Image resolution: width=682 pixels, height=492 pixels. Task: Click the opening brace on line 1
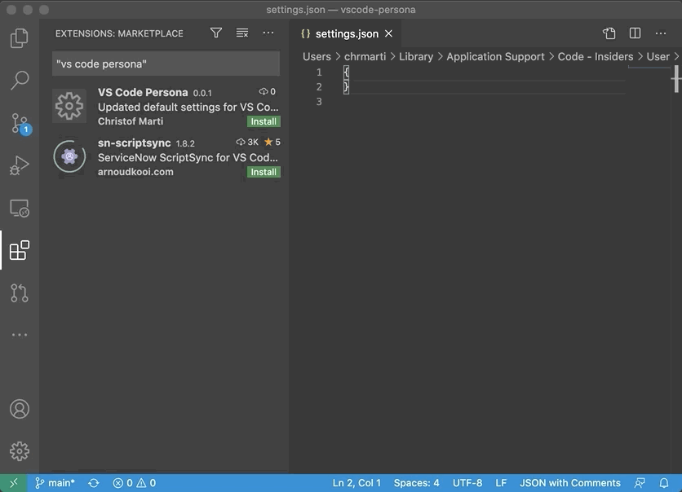click(346, 72)
